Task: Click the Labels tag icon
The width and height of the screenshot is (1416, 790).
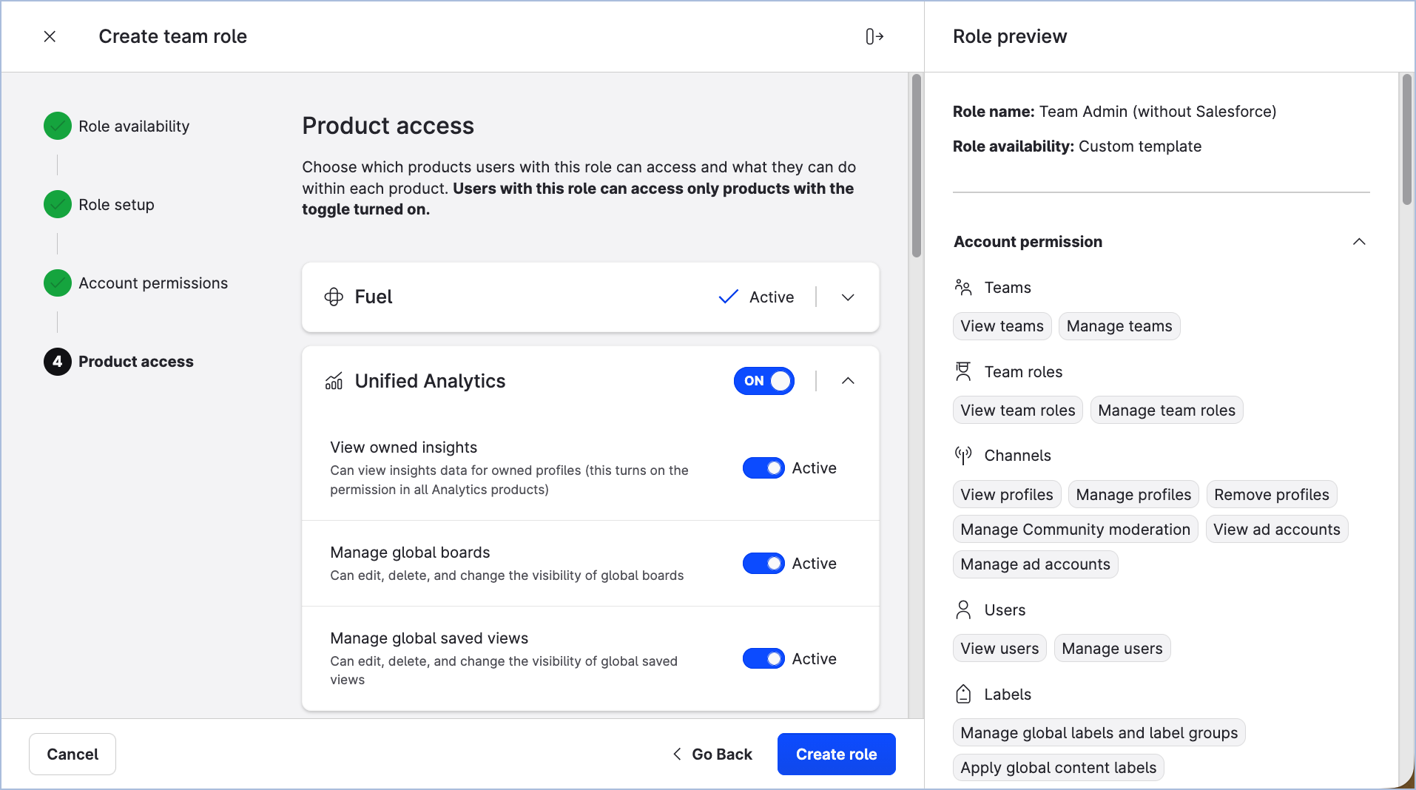Action: coord(963,694)
